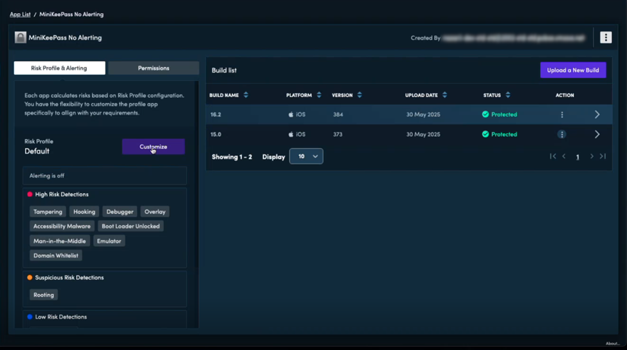Click the Accessibility Malware tag
This screenshot has width=627, height=350.
click(62, 226)
